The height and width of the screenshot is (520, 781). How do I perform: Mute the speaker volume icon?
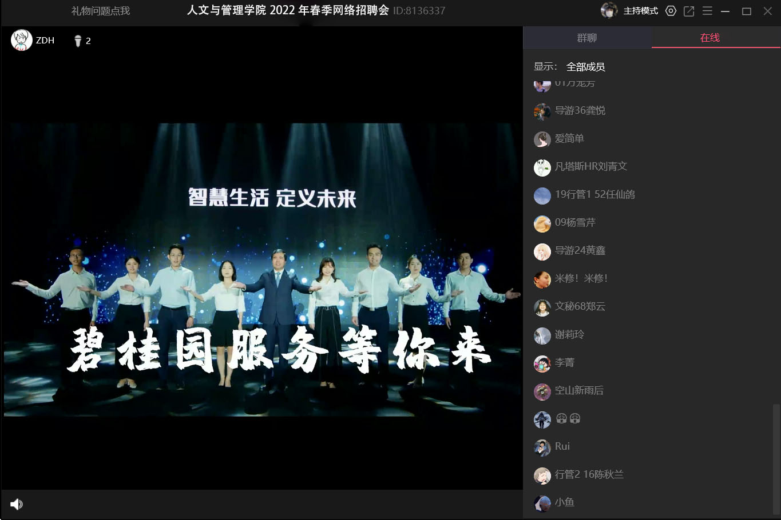[x=17, y=504]
